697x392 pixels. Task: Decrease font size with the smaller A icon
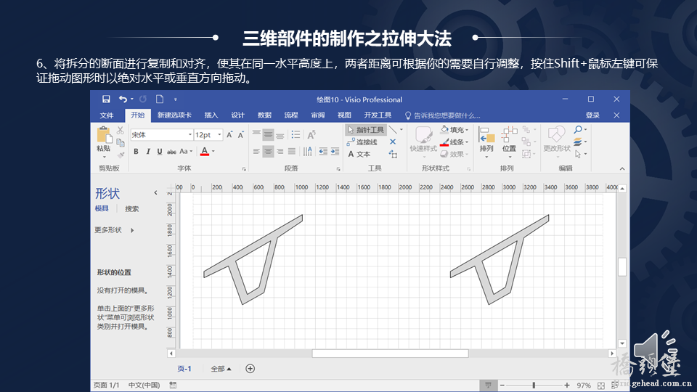(x=240, y=135)
